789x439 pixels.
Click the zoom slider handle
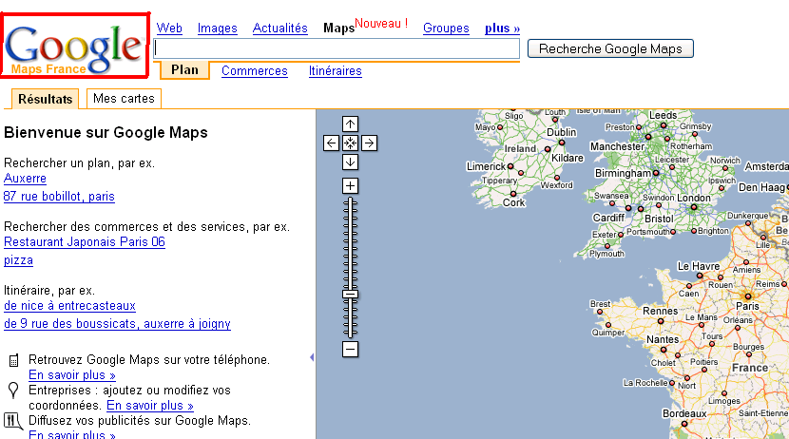pos(350,295)
